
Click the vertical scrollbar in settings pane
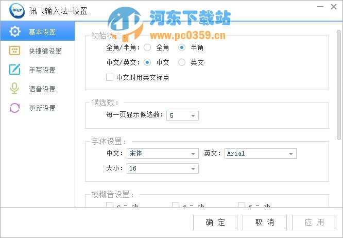click(x=339, y=85)
